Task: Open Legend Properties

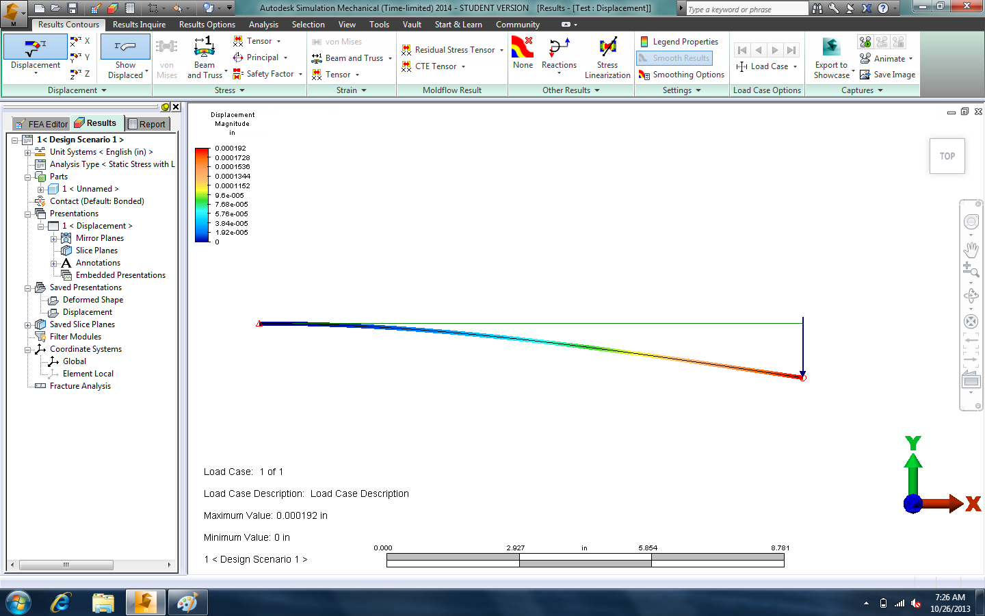Action: (x=679, y=42)
